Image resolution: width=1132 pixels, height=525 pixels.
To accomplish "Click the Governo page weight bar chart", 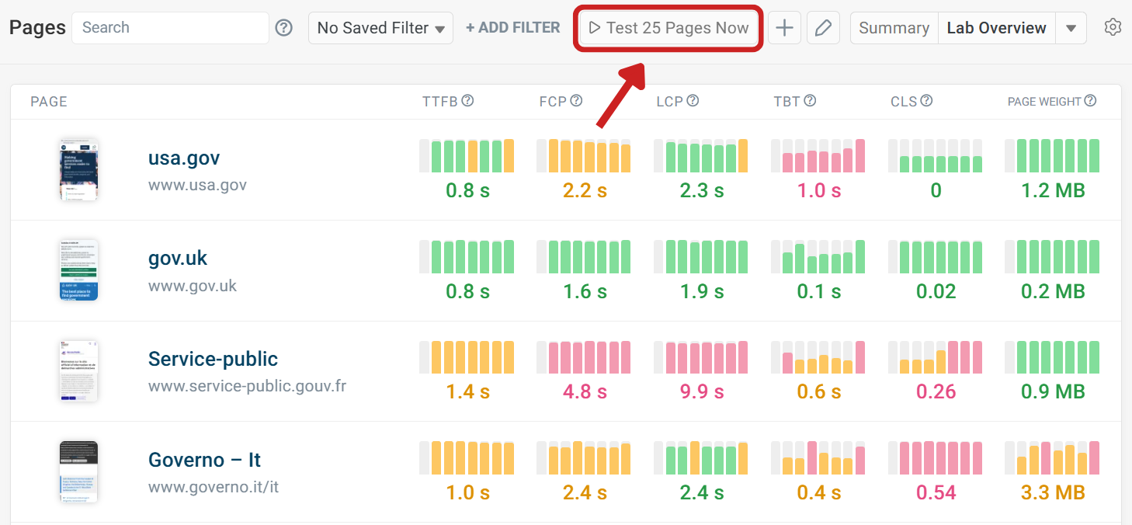I will 1052,457.
